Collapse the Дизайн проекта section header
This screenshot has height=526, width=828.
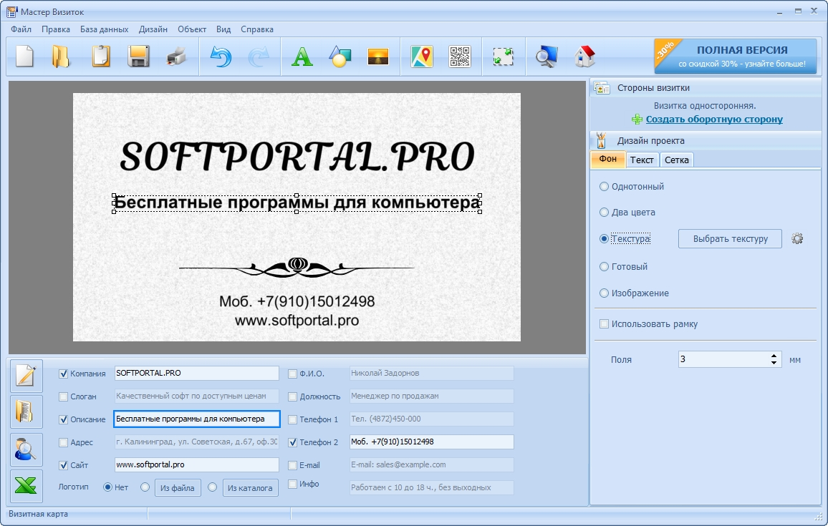click(x=650, y=141)
